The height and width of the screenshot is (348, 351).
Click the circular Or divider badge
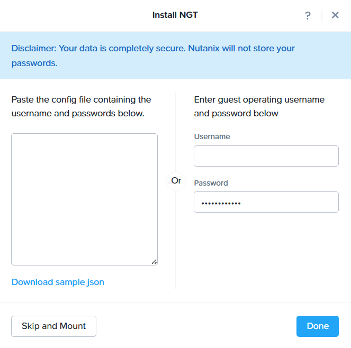pyautogui.click(x=176, y=180)
